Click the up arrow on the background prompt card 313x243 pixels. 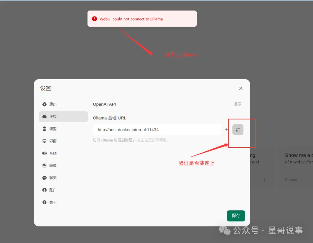click(x=264, y=180)
